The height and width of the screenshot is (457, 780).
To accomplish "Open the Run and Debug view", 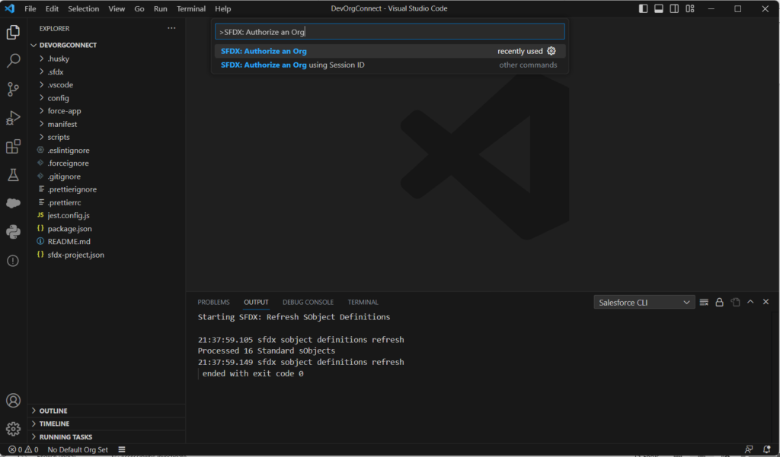I will pyautogui.click(x=13, y=118).
